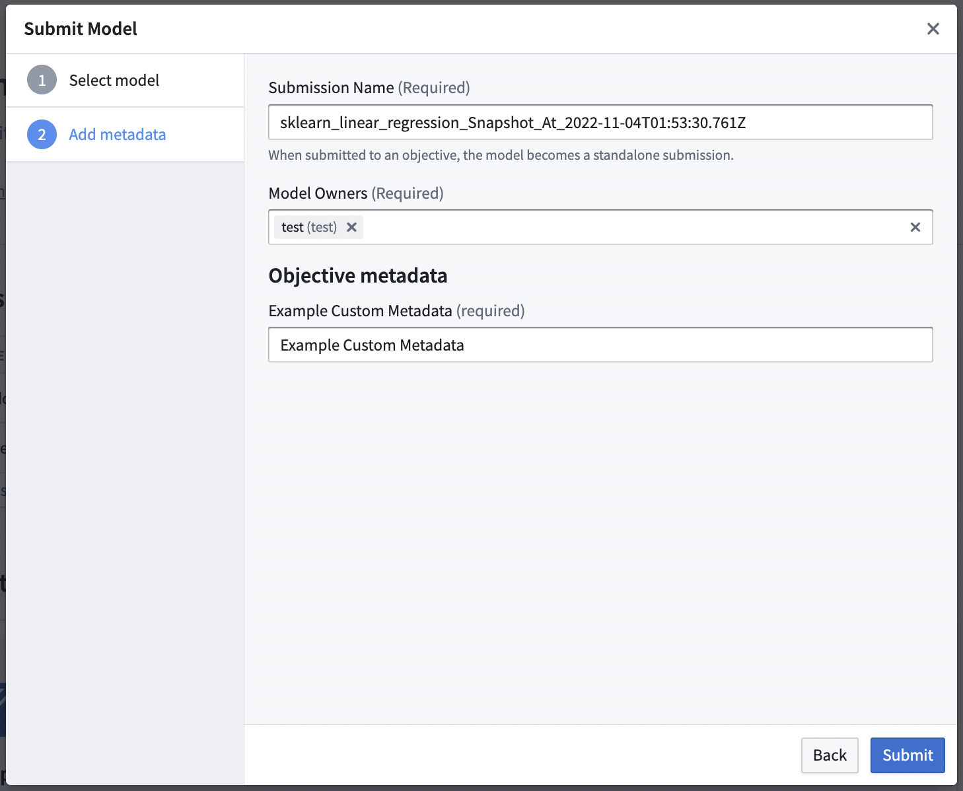Select the test (test) owner tag
963x791 pixels.
pos(309,227)
